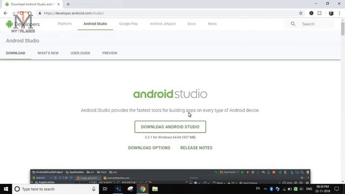Select the Android Studio nav item
Screen dimensions: 345x194
[x=95, y=24]
